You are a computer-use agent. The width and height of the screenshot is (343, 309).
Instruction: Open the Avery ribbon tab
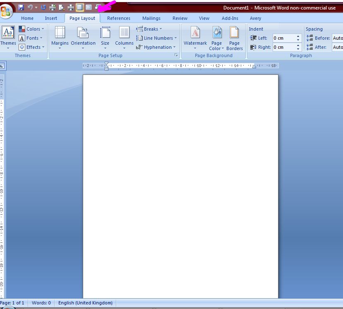[x=255, y=18]
